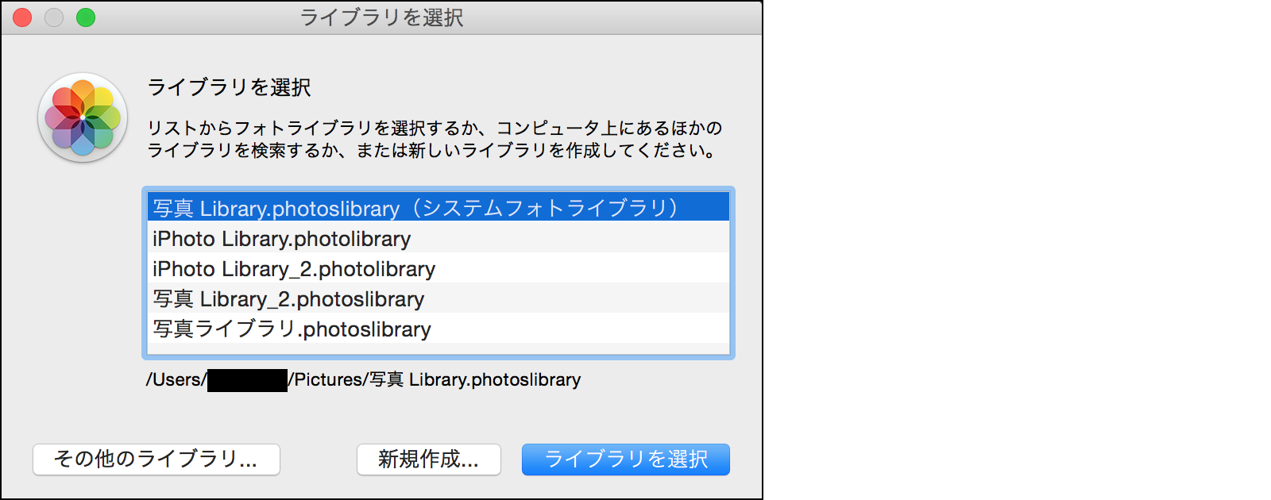
Task: Highlight 写真ライブラリ.photoslibrary in the list
Action: tap(292, 329)
